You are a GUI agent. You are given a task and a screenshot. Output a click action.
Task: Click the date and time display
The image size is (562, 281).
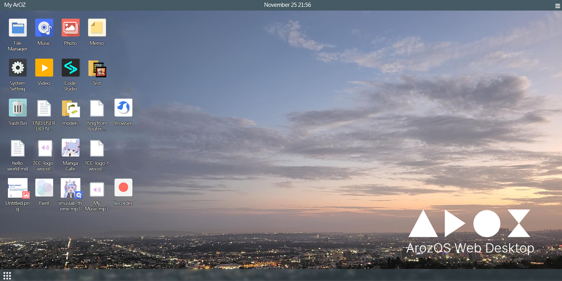[x=287, y=5]
